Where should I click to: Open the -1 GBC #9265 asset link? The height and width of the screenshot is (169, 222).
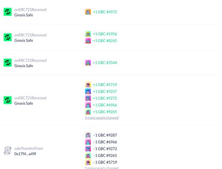[x=105, y=155]
